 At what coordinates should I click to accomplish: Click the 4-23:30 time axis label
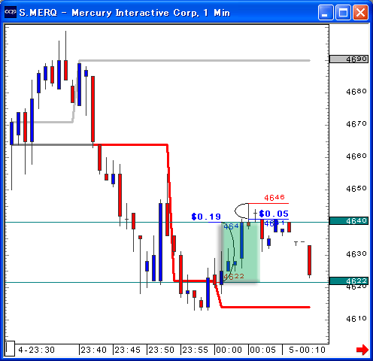tap(37, 350)
